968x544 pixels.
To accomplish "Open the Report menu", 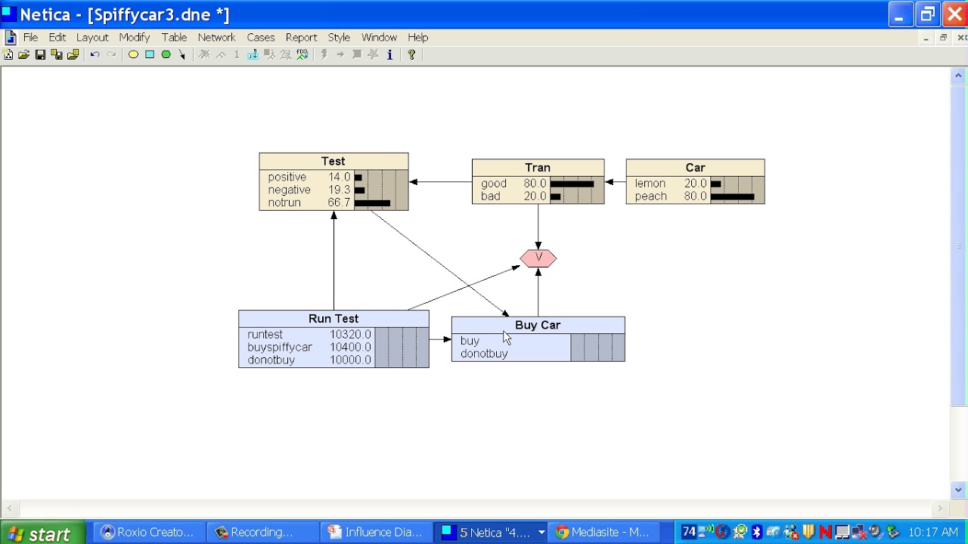I will point(301,37).
